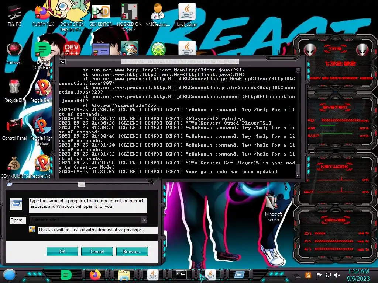Launch the LimeWire lime-slice desktop icon
Image resolution: width=378 pixels, height=283 pixels.
coord(158,49)
